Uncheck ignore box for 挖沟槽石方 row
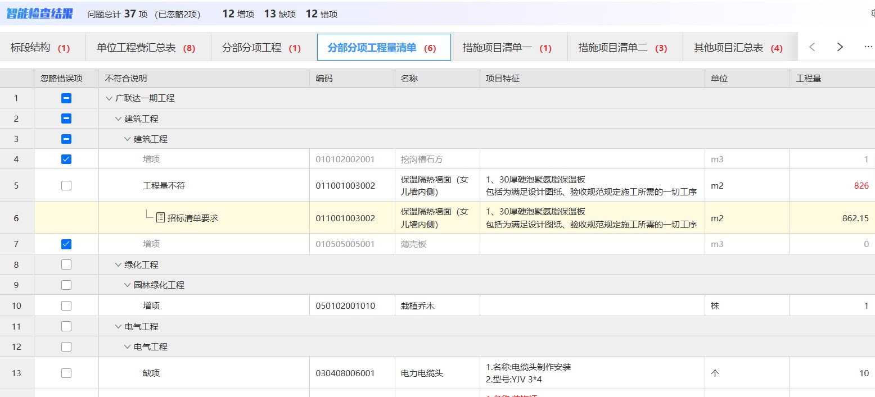This screenshot has height=397, width=875. 66,159
